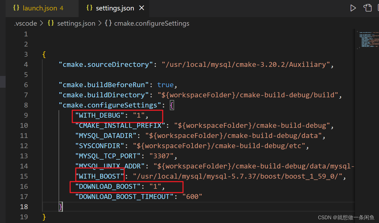This screenshot has width=379, height=223.
Task: Click the true value on line 6
Action: click(x=165, y=85)
